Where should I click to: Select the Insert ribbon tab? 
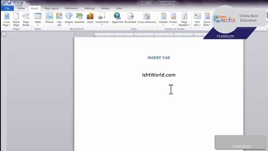click(34, 8)
